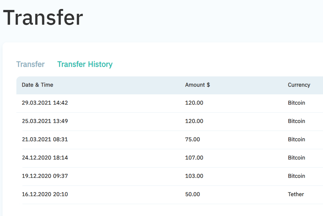This screenshot has height=216, width=323.
Task: Select the 19.12.2020 09:37 transfer row
Action: click(170, 177)
